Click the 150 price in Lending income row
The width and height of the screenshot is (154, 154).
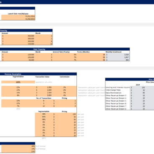(x=138, y=87)
